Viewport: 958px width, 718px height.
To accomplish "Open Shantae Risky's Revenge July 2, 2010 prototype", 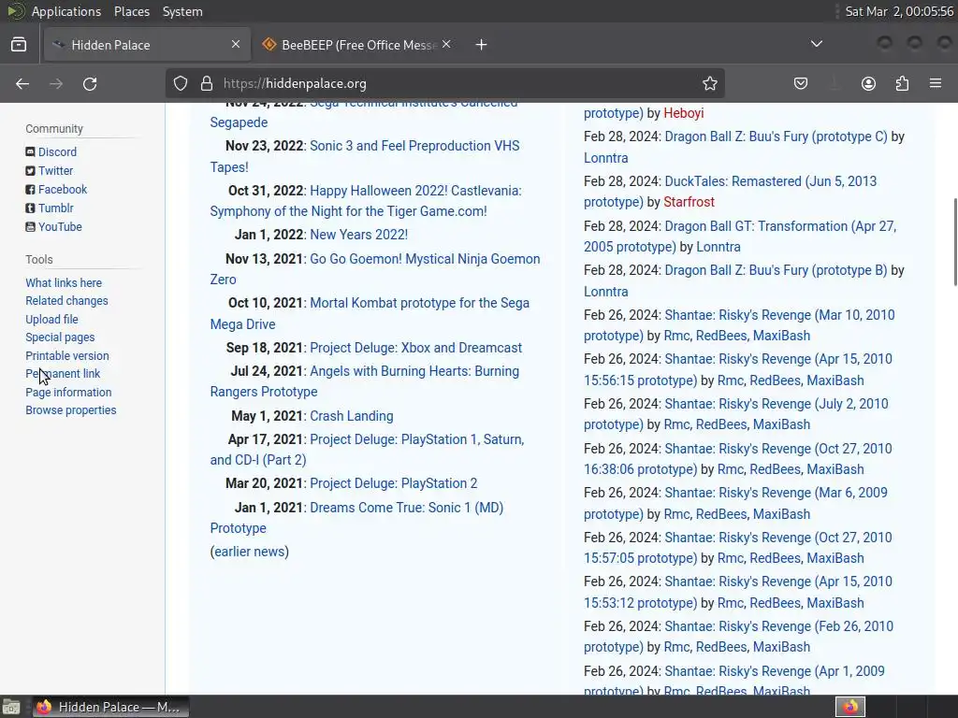I will click(777, 404).
